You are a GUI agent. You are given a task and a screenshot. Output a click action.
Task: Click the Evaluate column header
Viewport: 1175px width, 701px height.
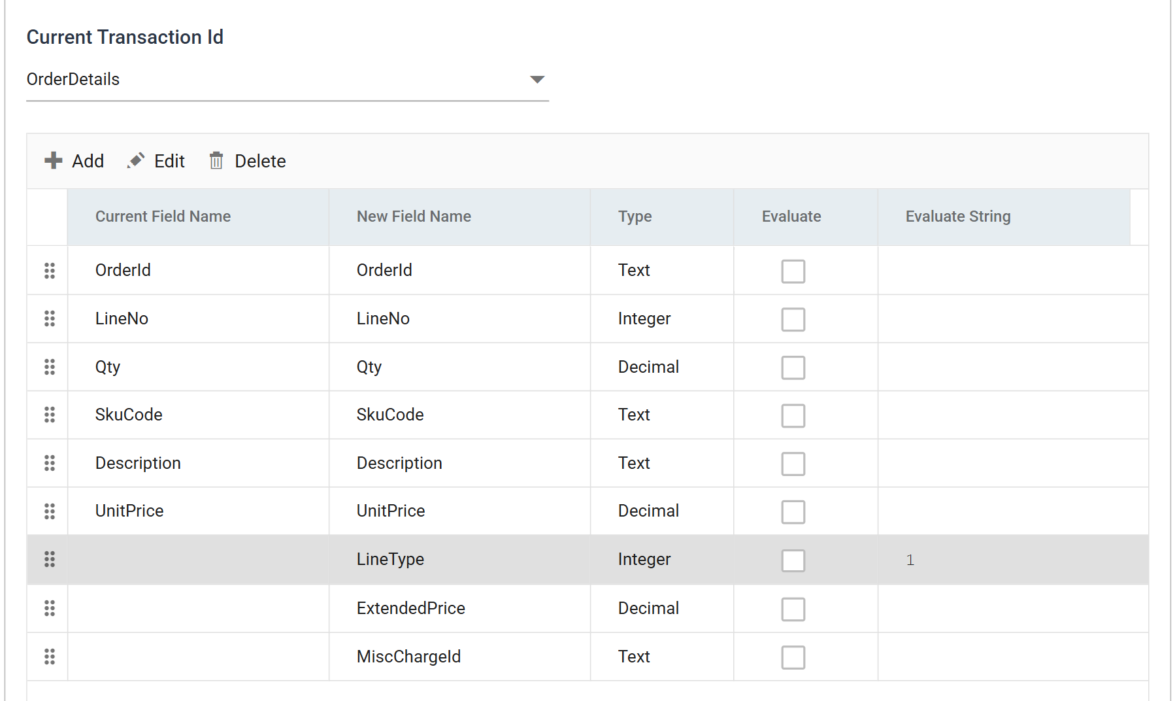point(806,216)
